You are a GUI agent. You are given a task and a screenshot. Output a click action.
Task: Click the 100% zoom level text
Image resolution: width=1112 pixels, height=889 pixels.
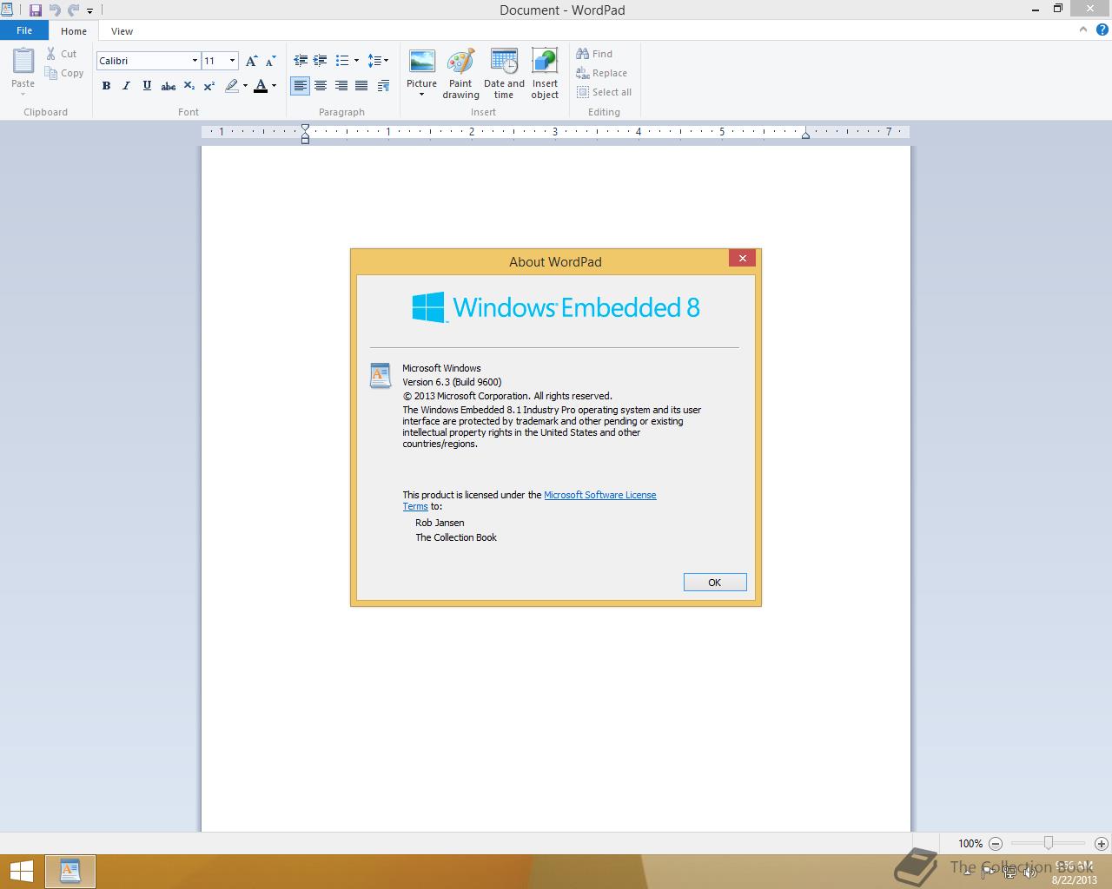tap(970, 843)
